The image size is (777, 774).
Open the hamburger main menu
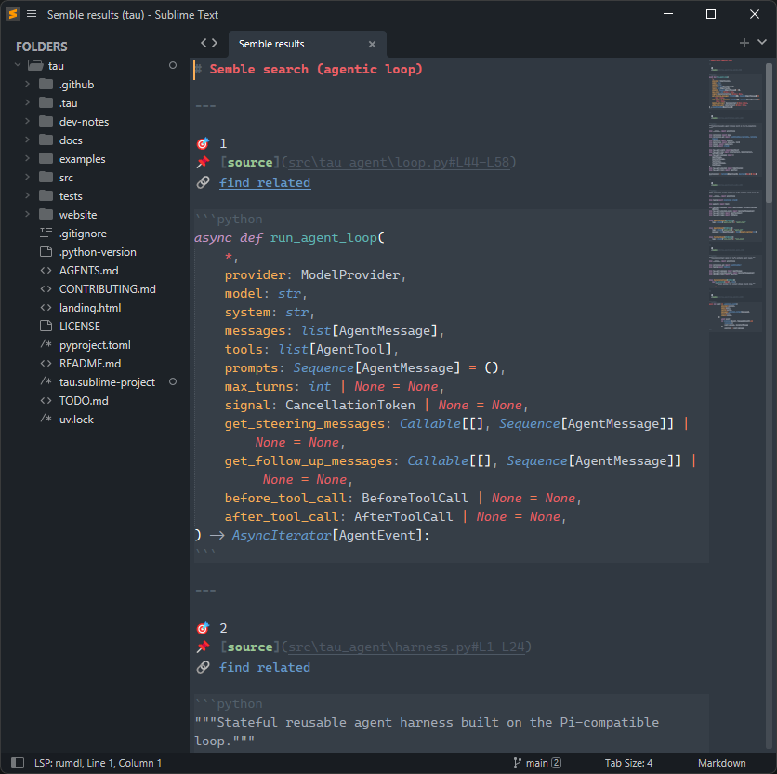[32, 14]
